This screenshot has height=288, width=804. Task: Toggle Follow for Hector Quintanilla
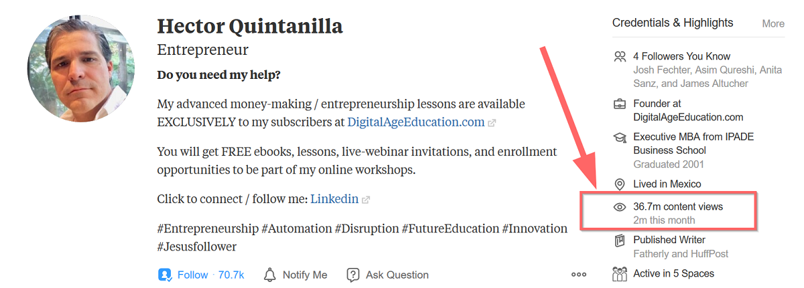(192, 275)
